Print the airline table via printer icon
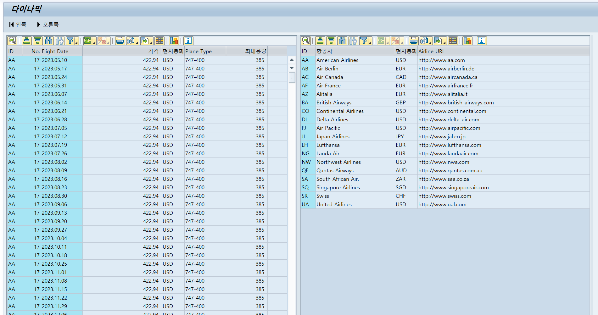598x315 pixels. pyautogui.click(x=414, y=41)
